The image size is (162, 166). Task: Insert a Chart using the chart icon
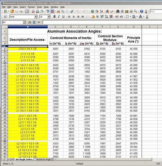click(107, 11)
